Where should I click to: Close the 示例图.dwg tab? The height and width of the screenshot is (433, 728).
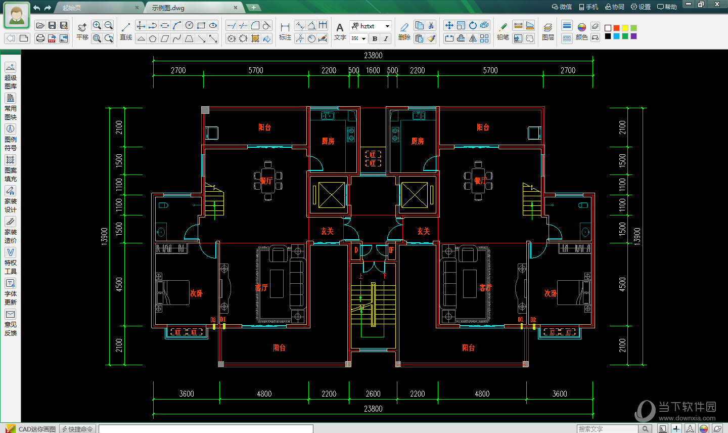point(236,8)
